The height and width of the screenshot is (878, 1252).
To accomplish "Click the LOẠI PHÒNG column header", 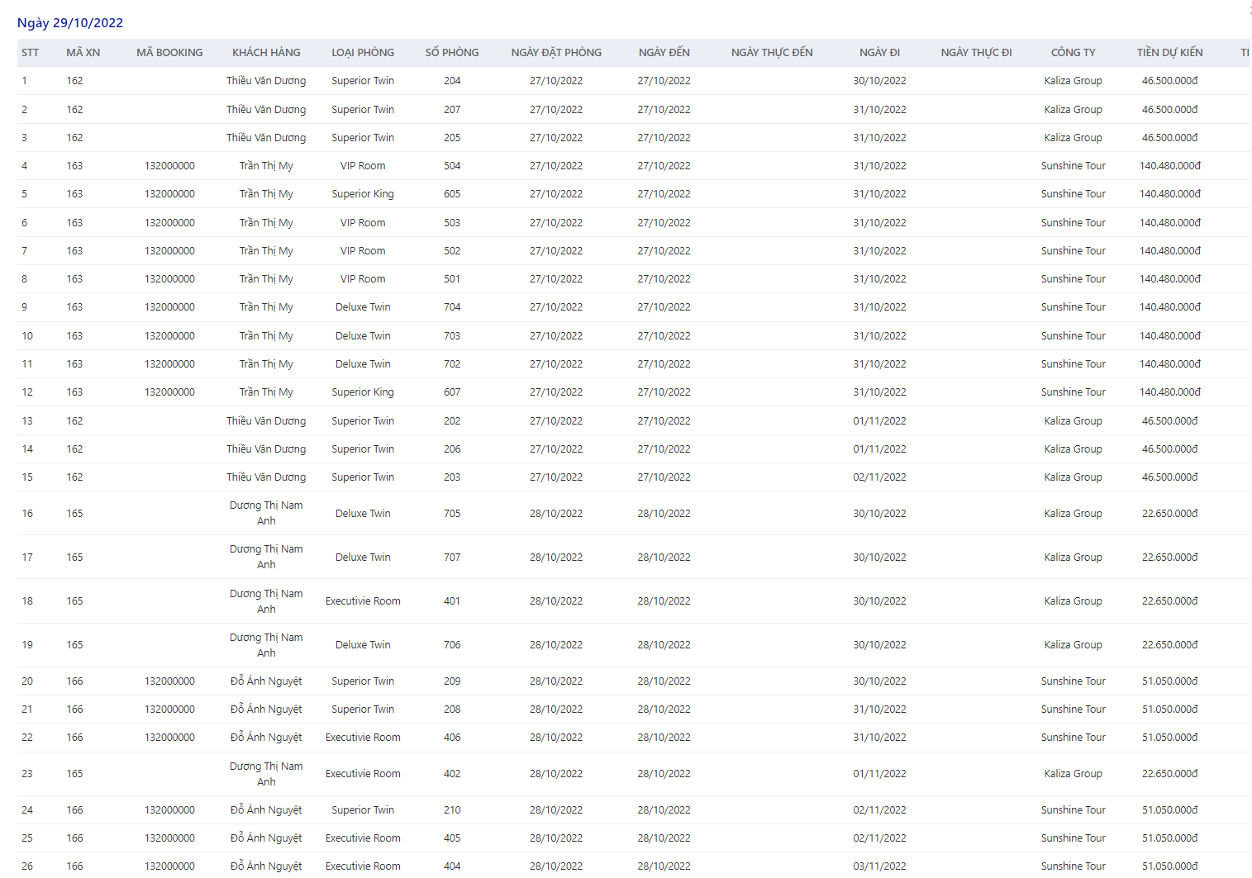I will pyautogui.click(x=363, y=52).
